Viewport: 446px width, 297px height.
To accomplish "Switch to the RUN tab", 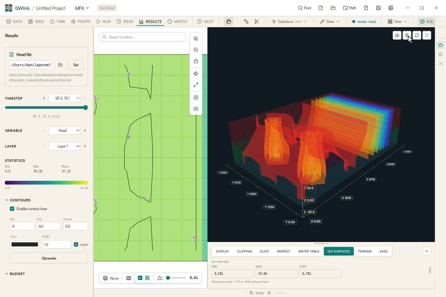I will (x=103, y=22).
